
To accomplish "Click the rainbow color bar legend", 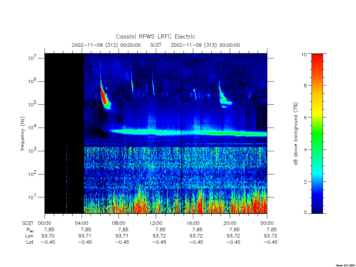I will (x=317, y=133).
